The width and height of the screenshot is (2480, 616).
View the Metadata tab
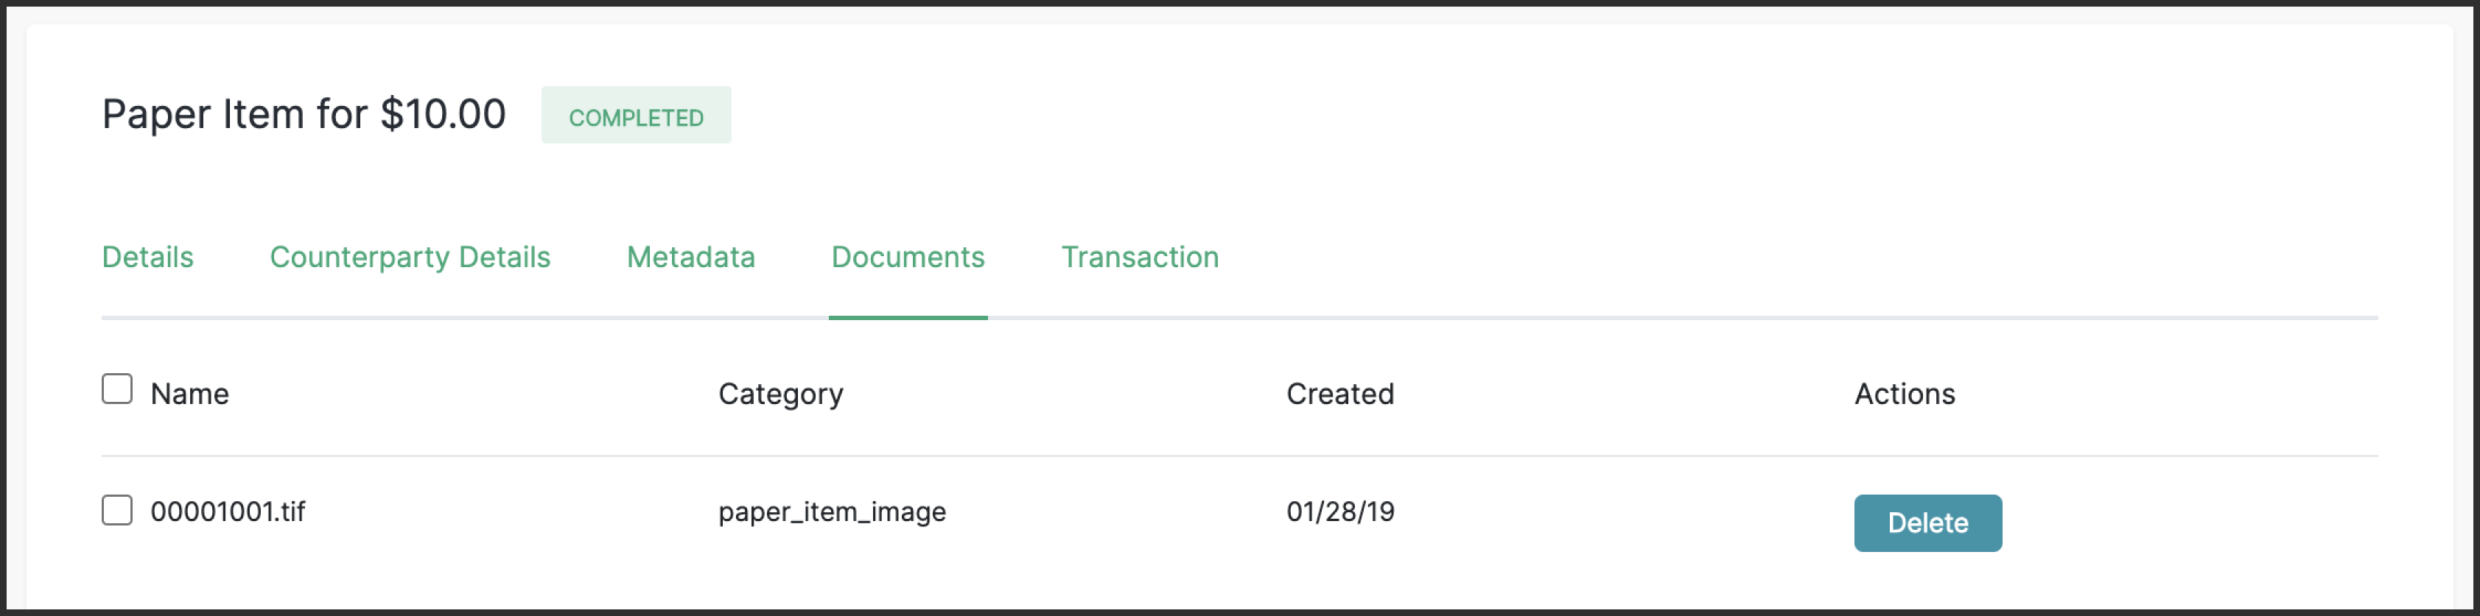pyautogui.click(x=690, y=257)
